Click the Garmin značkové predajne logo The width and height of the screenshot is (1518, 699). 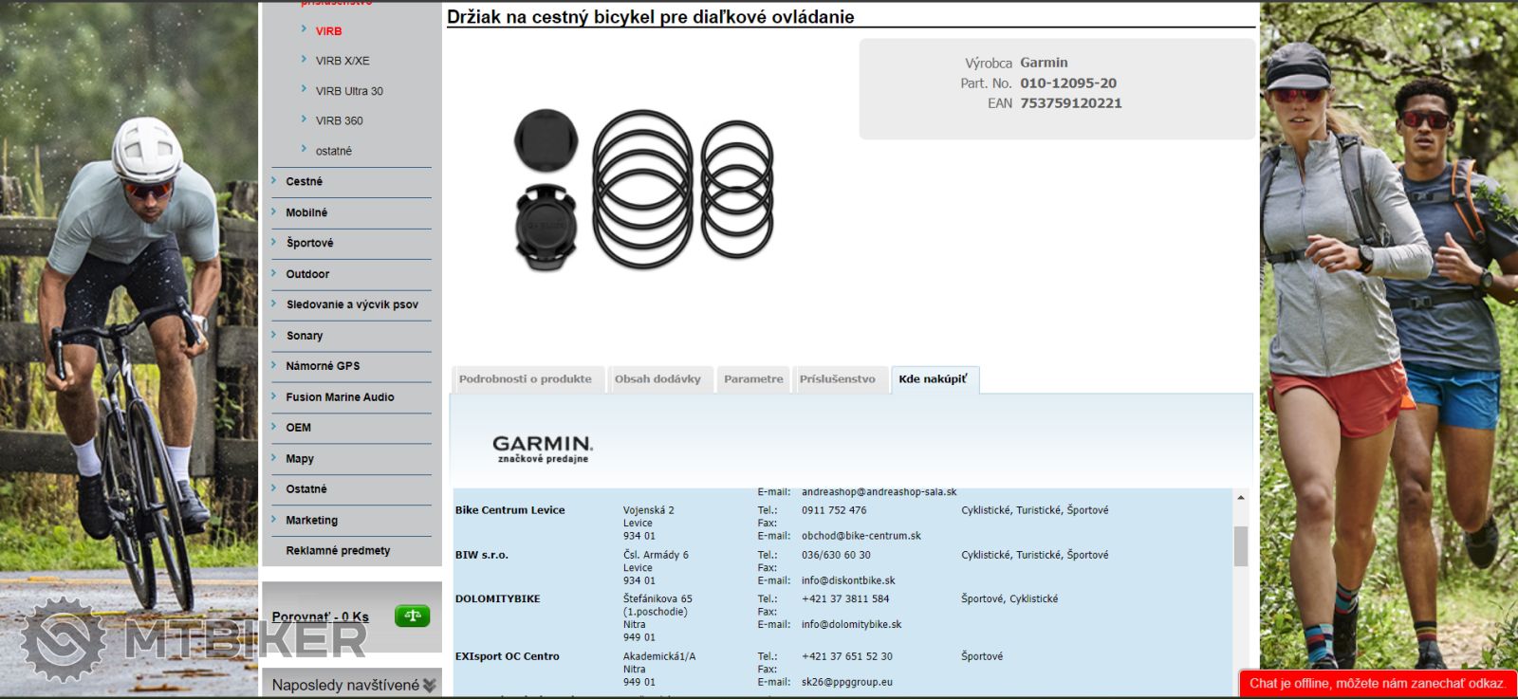tap(542, 449)
